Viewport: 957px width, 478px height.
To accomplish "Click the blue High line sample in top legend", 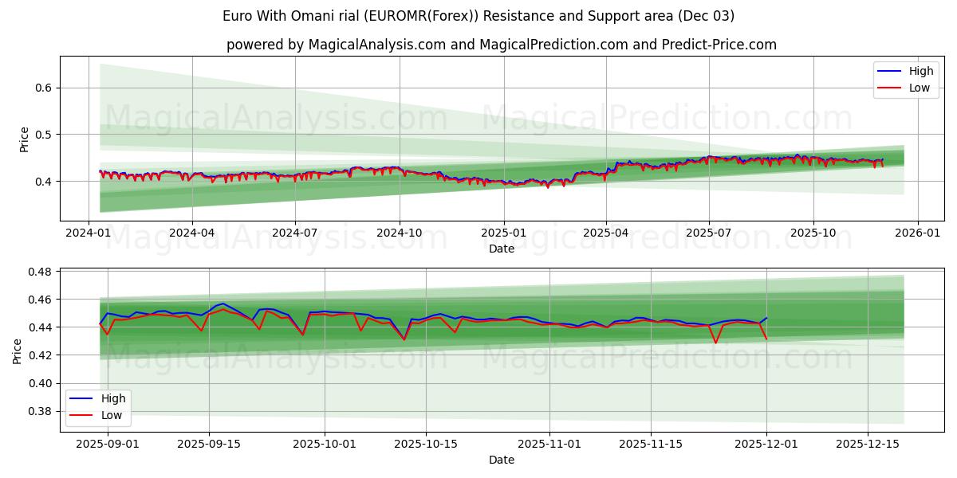I will coord(888,71).
